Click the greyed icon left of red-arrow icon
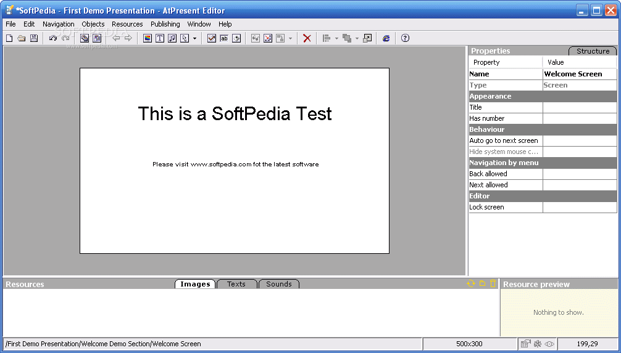 click(x=256, y=38)
